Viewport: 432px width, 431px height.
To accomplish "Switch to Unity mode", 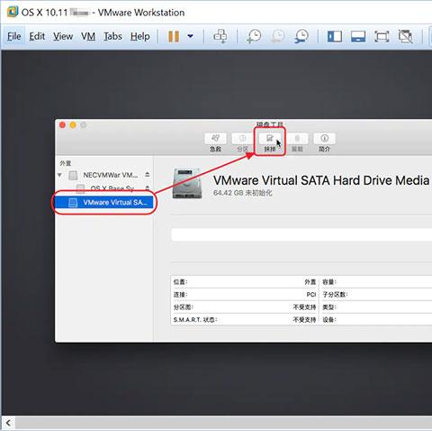I will click(x=405, y=36).
